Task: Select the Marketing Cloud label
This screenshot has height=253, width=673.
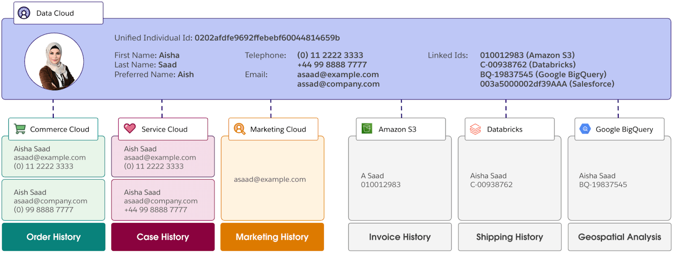Action: pos(278,129)
